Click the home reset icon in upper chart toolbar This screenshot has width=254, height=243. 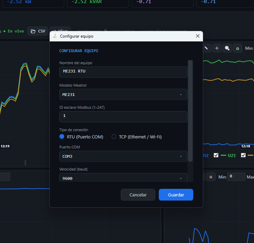tap(237, 48)
